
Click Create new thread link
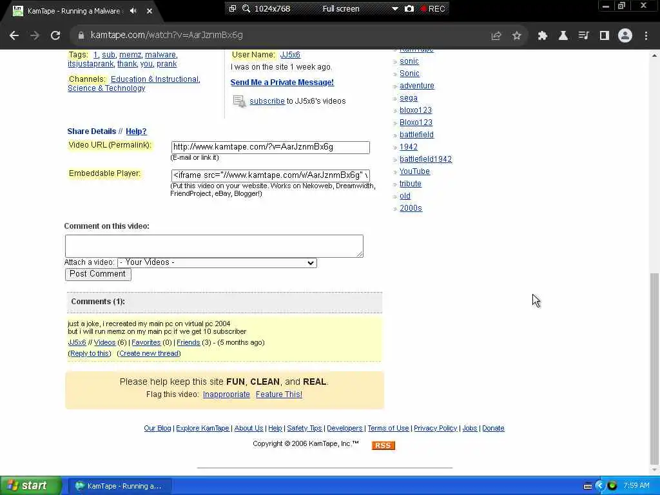tap(149, 354)
